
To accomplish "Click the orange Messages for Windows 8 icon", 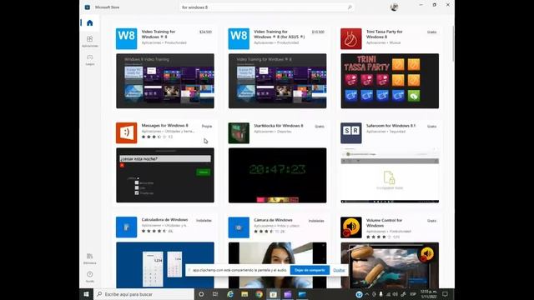I will 126,133.
